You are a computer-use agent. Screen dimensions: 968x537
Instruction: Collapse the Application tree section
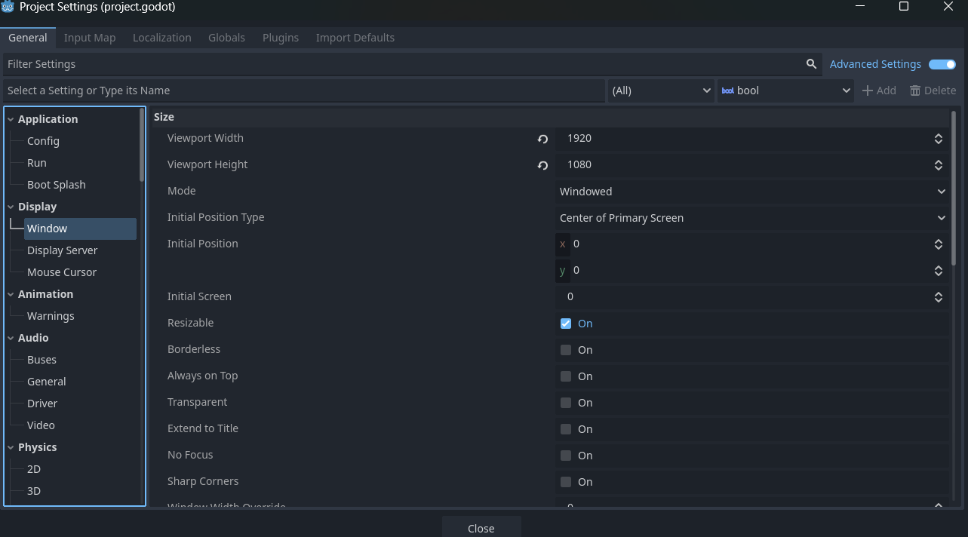click(11, 119)
